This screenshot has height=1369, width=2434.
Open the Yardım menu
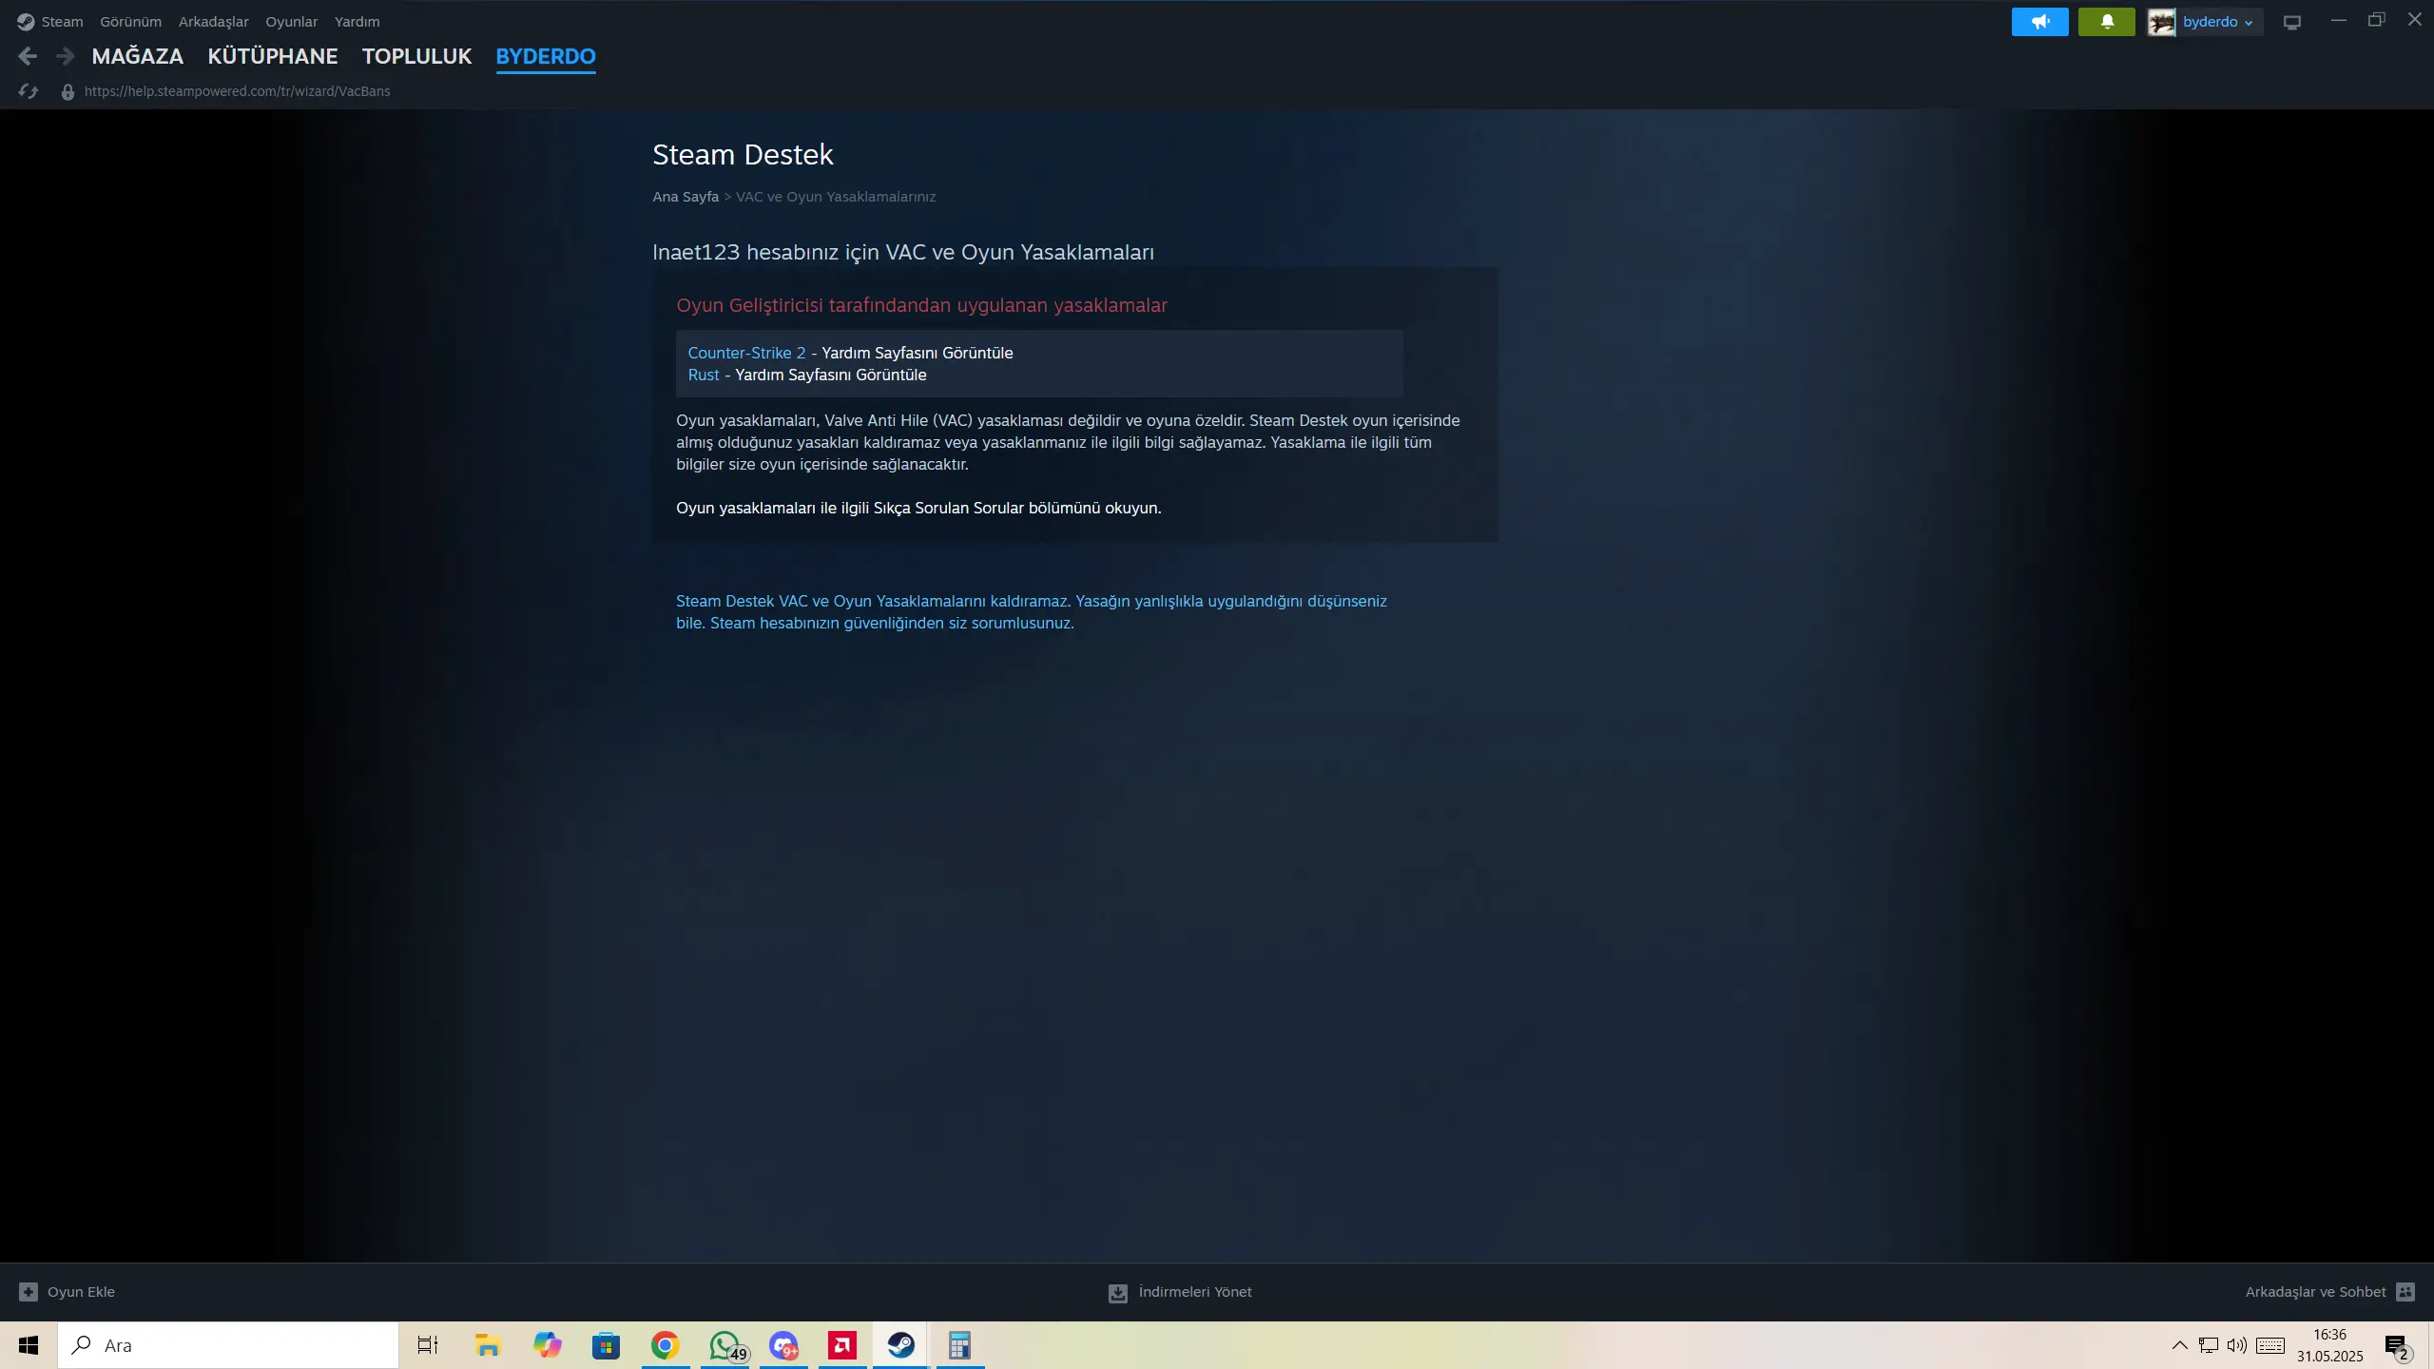[x=357, y=21]
